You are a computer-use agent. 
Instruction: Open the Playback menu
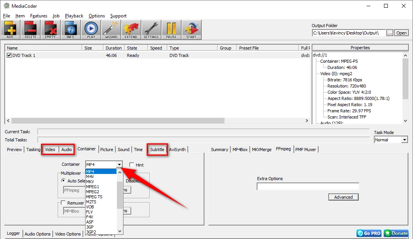[74, 16]
